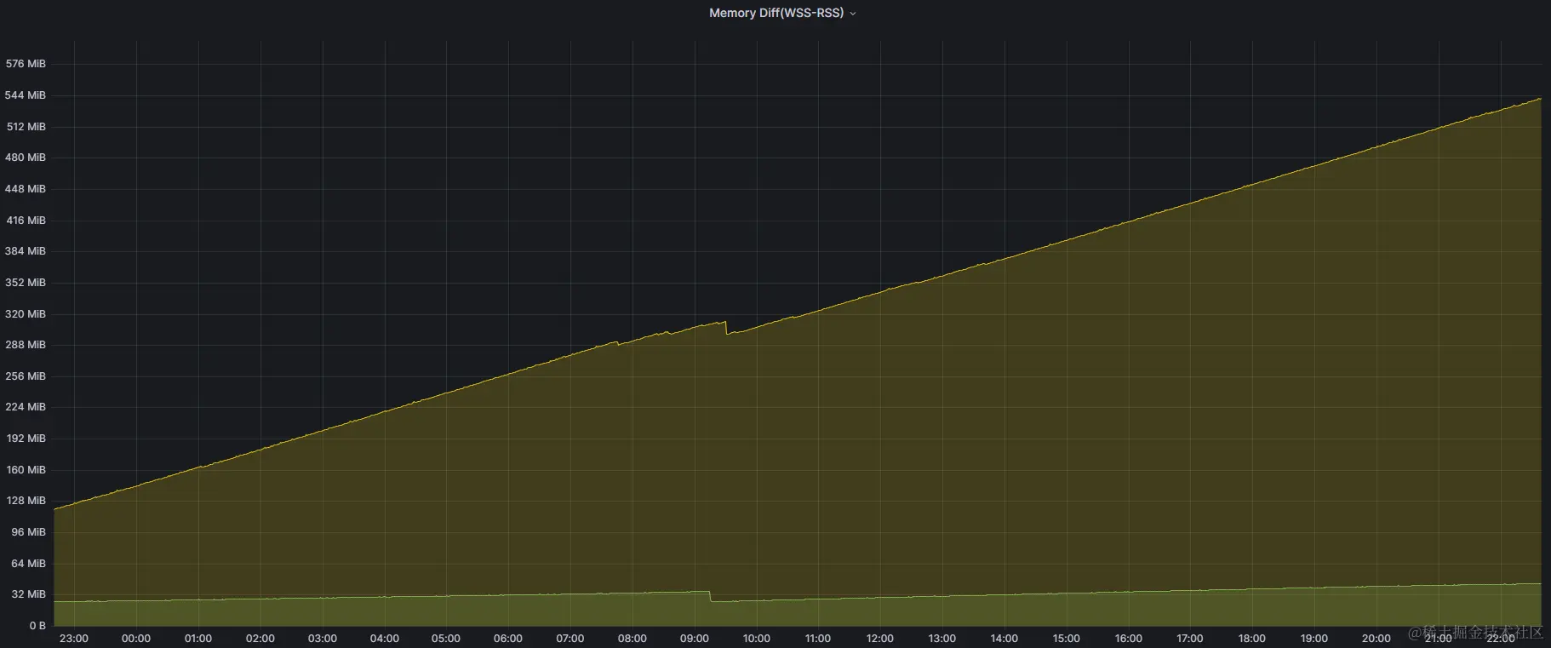Click the 576 MiB y-axis label
The image size is (1551, 648).
pyautogui.click(x=26, y=64)
